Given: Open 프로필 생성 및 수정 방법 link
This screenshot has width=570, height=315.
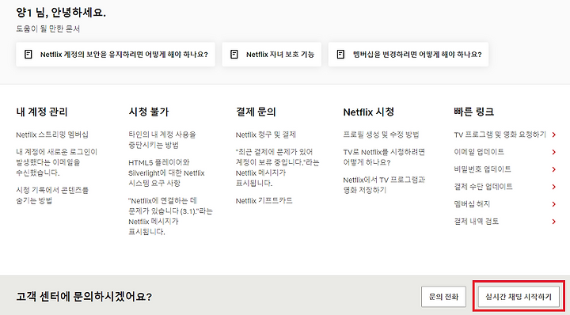Looking at the screenshot, I should coord(381,135).
